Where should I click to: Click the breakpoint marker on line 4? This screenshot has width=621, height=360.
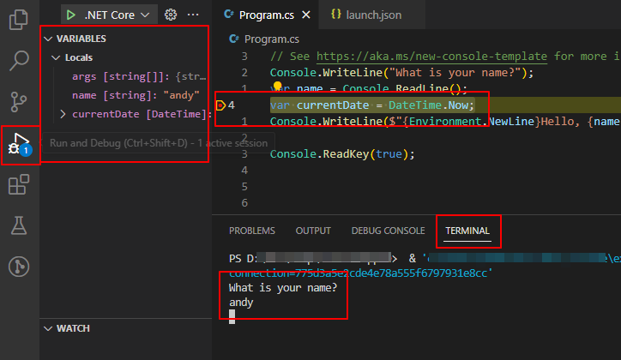pos(220,105)
